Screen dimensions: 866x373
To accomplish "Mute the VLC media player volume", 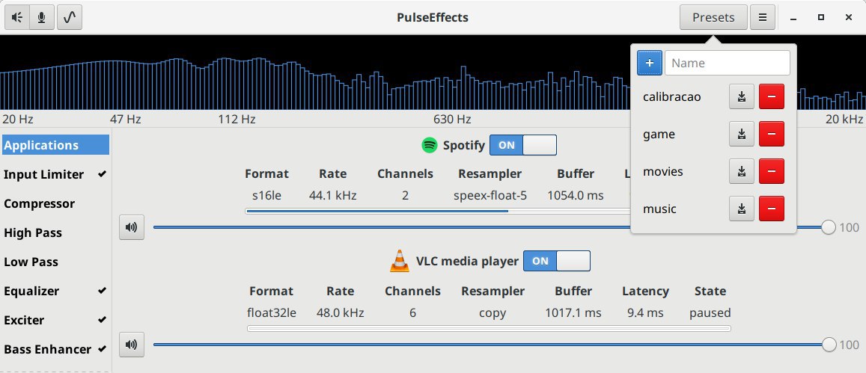I will coord(132,344).
